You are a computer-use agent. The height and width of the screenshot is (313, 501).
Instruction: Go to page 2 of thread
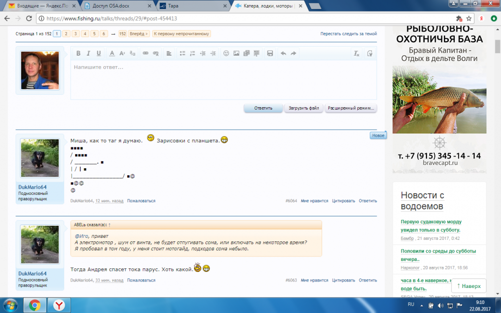click(x=65, y=34)
